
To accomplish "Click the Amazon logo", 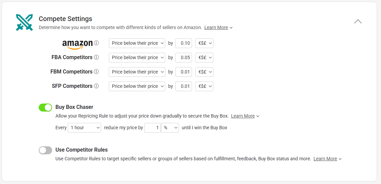I will tap(77, 45).
